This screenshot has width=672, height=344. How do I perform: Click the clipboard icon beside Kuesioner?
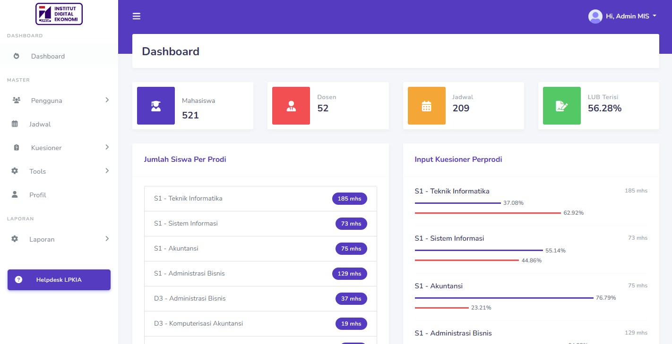[17, 148]
